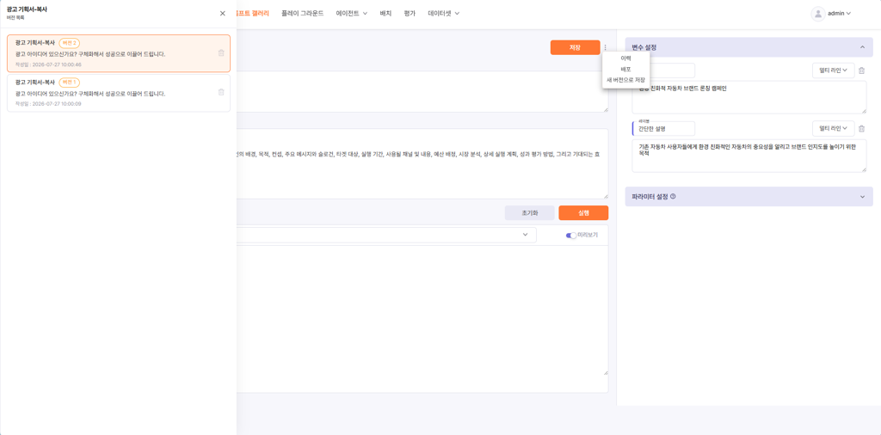The image size is (881, 435).
Task: Open the 멀티 라인 dropdown for 간단한 설명
Action: (833, 129)
